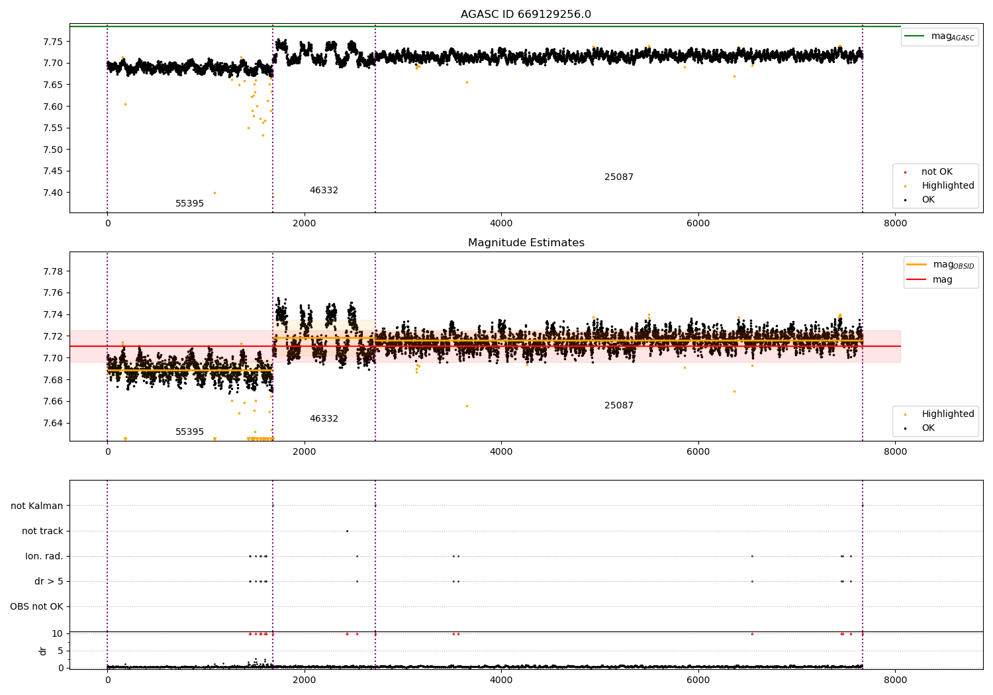This screenshot has width=993, height=695.
Task: Click the 'OBS not OK' axis label
Action: click(x=36, y=607)
